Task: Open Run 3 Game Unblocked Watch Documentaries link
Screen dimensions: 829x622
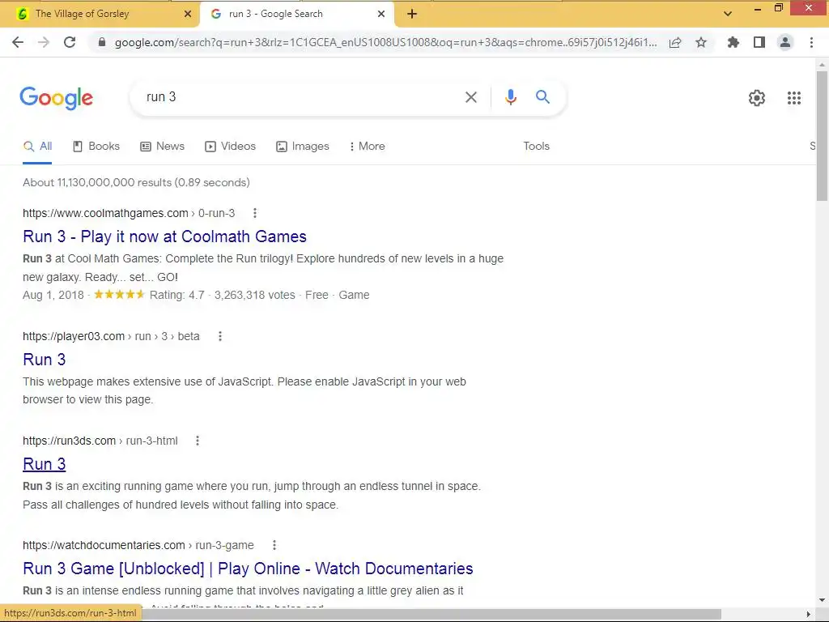Action: click(248, 569)
